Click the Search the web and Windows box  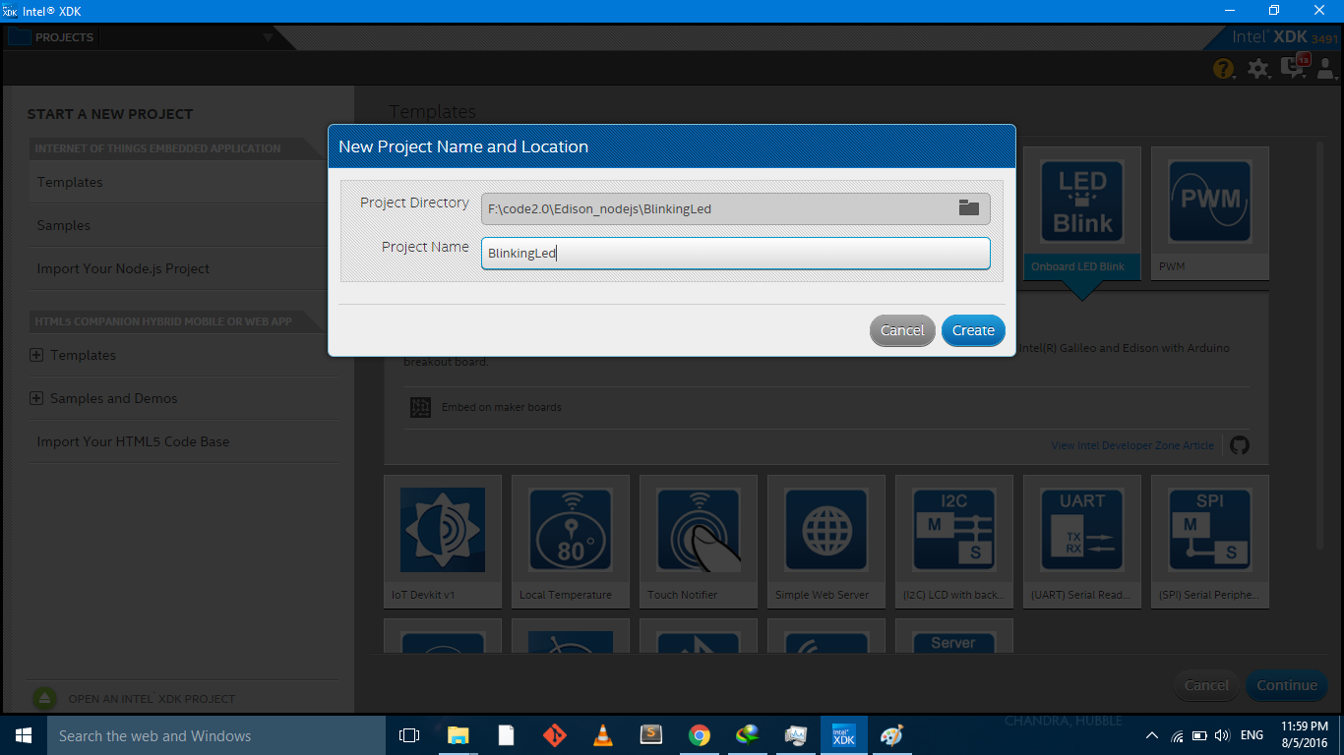(215, 735)
